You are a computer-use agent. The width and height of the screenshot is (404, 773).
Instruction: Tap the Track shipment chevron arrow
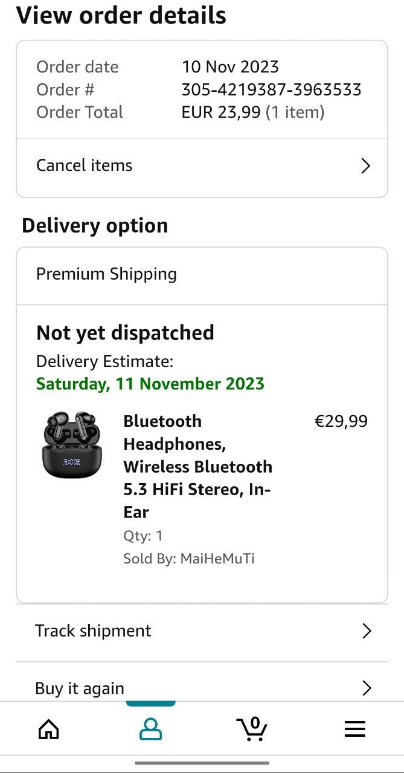click(x=366, y=631)
